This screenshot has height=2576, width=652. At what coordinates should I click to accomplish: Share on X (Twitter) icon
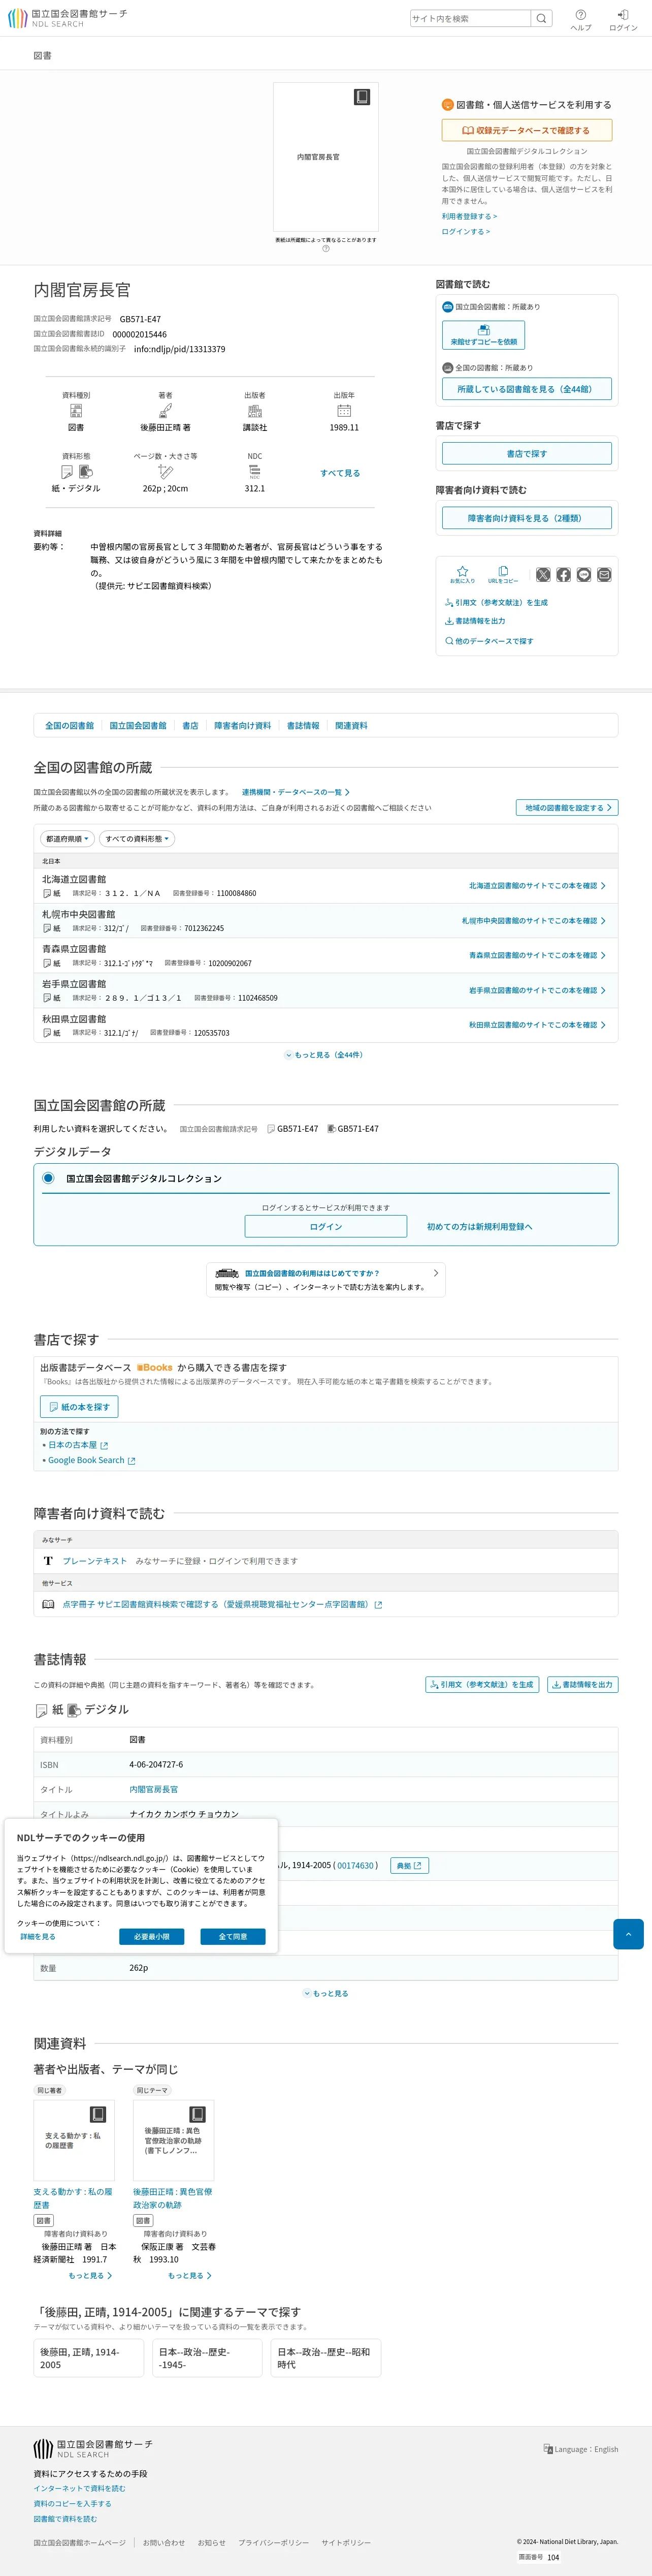543,575
